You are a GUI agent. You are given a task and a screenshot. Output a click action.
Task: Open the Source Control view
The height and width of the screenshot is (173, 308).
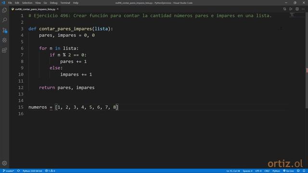[4, 30]
